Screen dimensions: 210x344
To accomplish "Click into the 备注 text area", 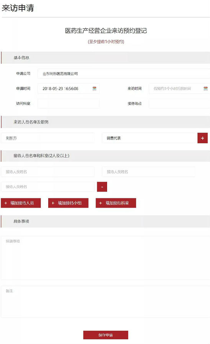I will 106,302.
